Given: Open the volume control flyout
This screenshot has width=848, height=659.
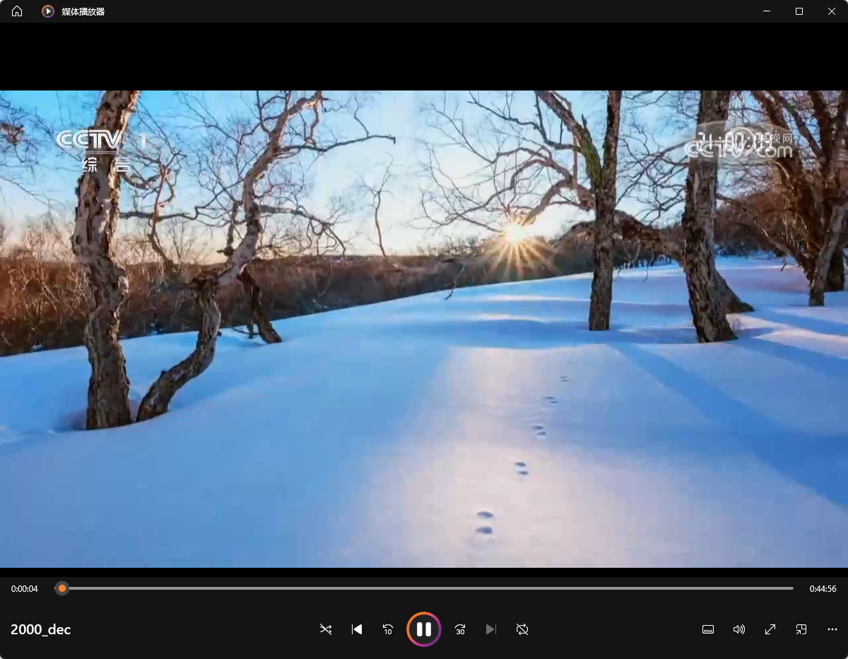Looking at the screenshot, I should 739,629.
